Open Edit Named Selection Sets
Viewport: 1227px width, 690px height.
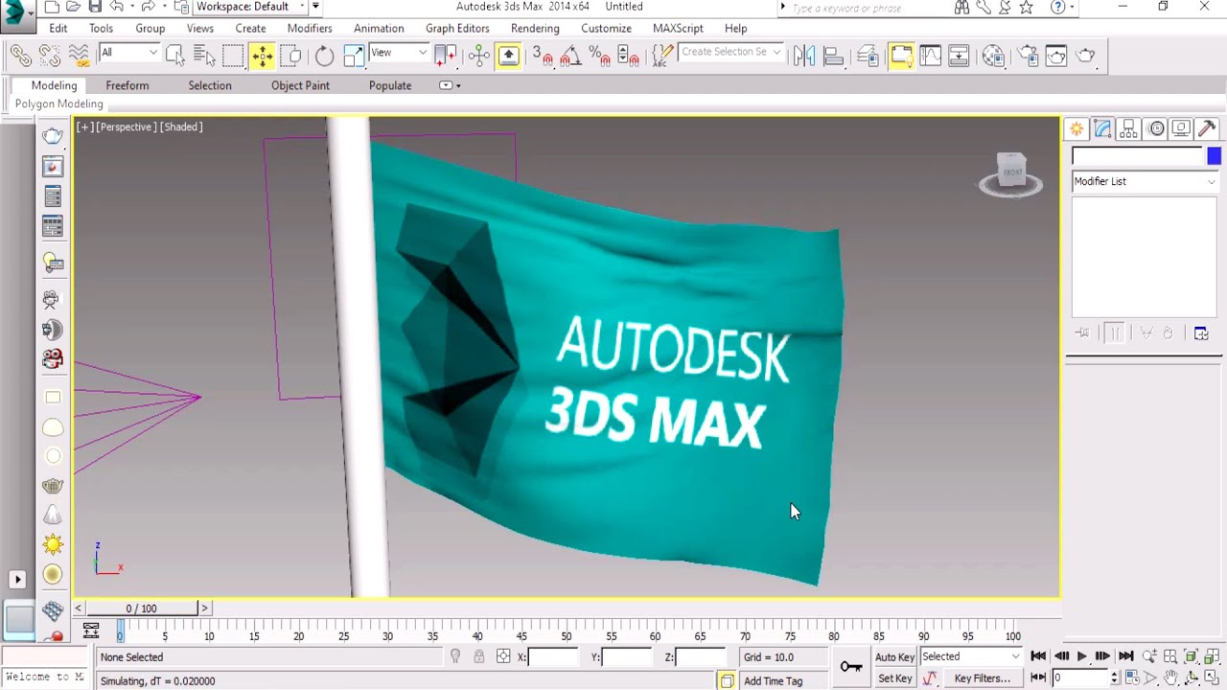click(x=661, y=56)
